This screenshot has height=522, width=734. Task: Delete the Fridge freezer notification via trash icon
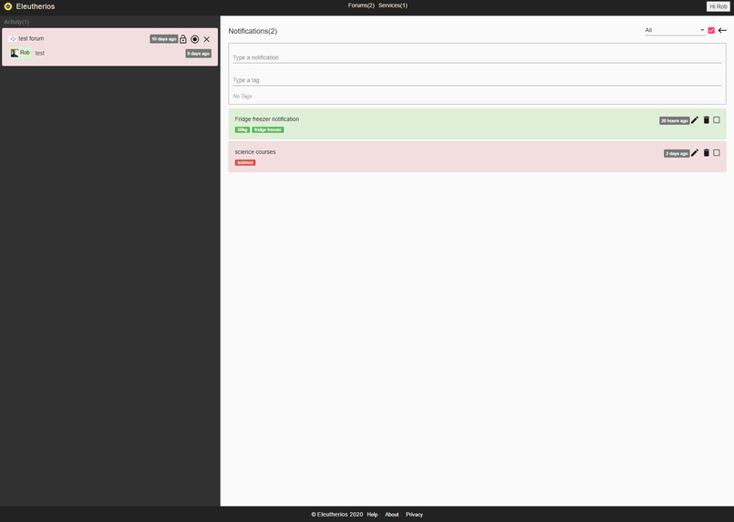click(707, 120)
